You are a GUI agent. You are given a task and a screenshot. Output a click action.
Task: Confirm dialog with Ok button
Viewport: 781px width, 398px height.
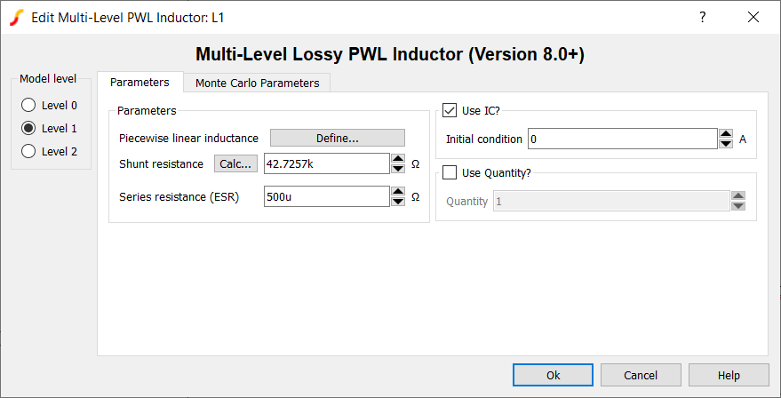pos(553,375)
